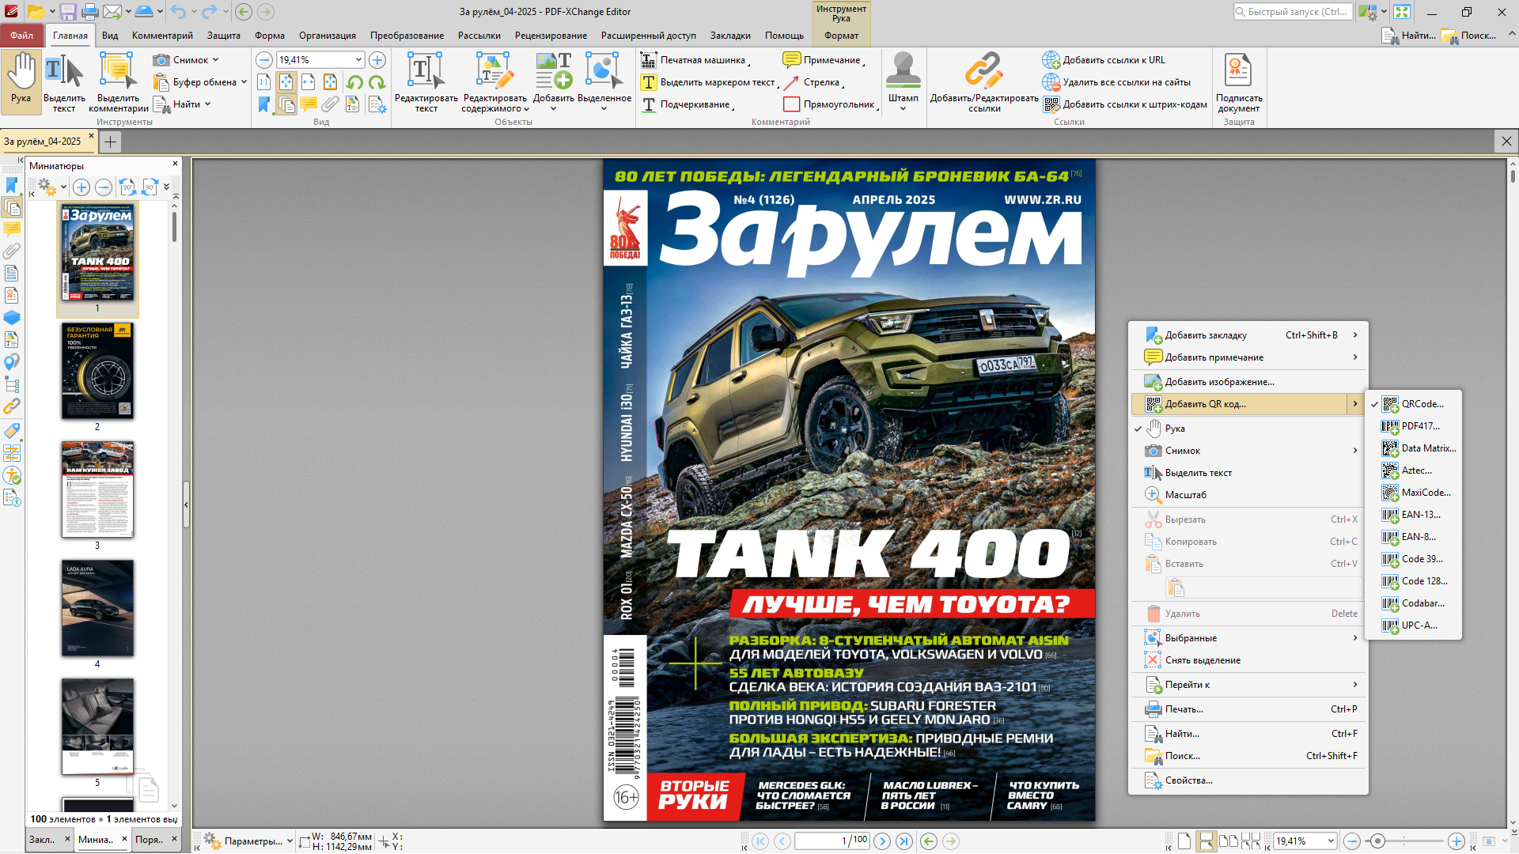This screenshot has width=1519, height=854.
Task: Toggle fit width view mode in ribbon
Action: 308,82
